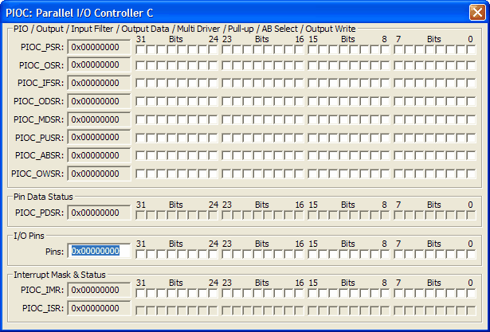Focus the PIOC_MDSR value field
Image resolution: width=490 pixels, height=332 pixels.
[99, 119]
